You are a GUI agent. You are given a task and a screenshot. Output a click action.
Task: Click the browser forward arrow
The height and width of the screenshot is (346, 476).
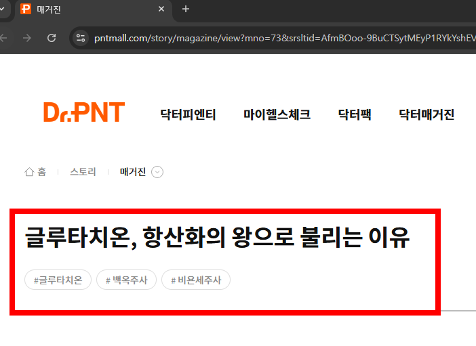click(27, 38)
